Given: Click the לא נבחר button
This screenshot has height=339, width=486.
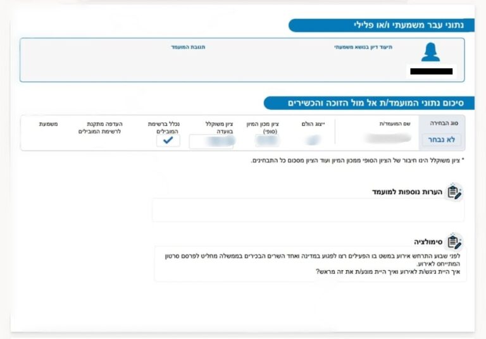Looking at the screenshot, I should click(441, 140).
